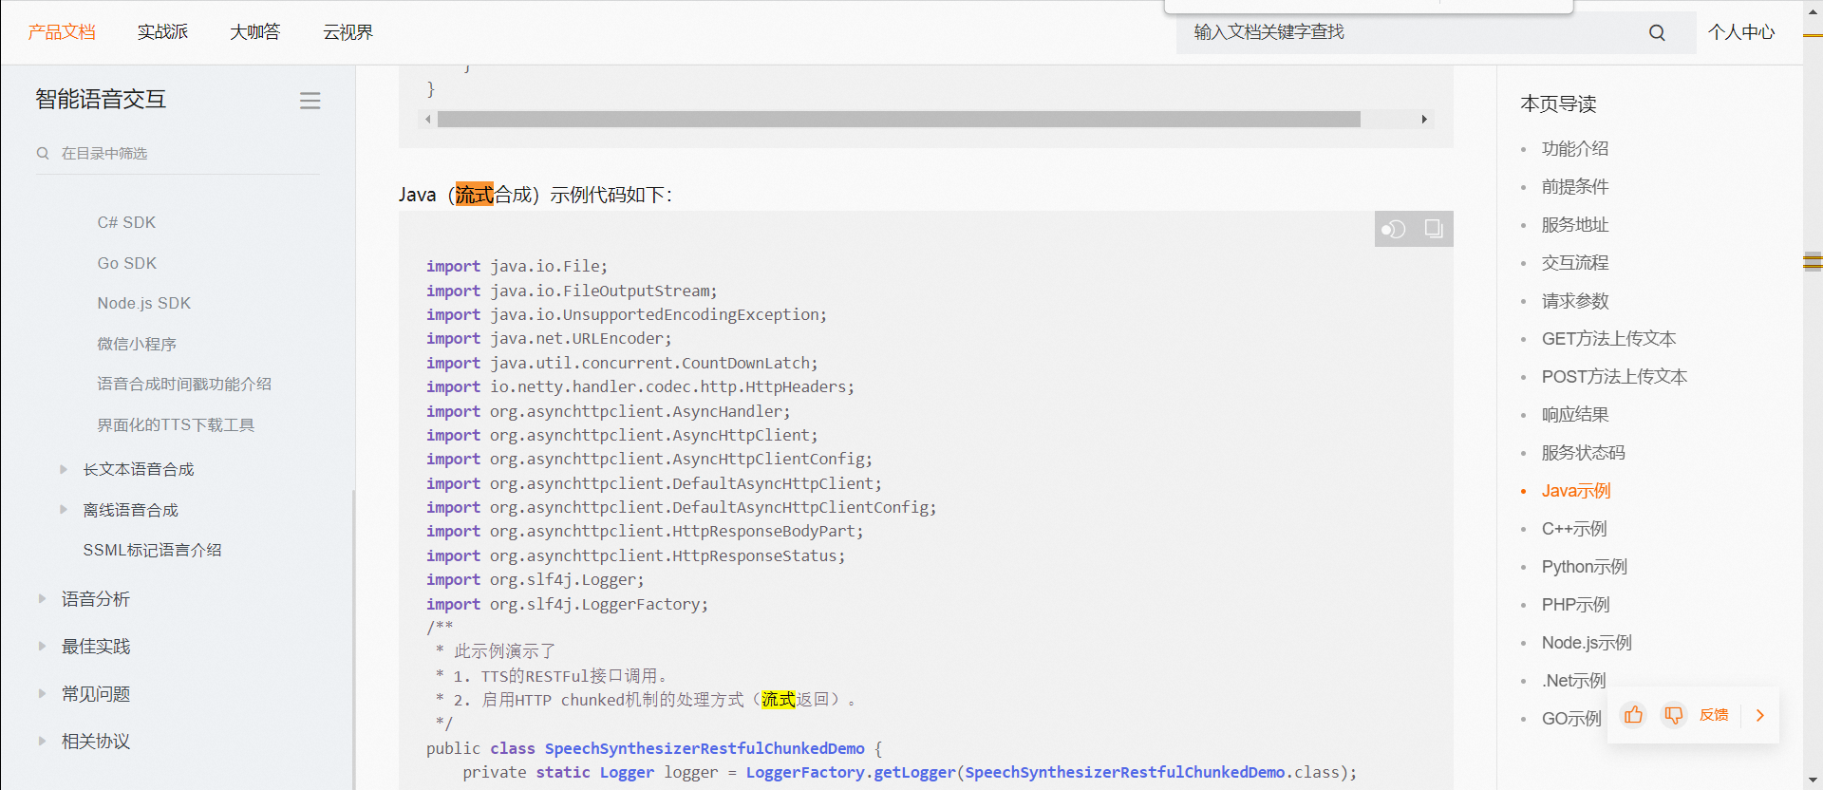Click the thumbs-up feedback icon

[1633, 715]
